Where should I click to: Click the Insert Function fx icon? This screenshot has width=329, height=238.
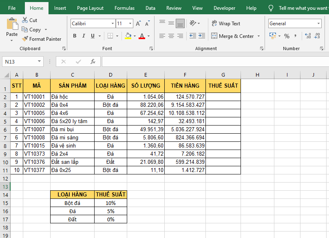[93, 62]
